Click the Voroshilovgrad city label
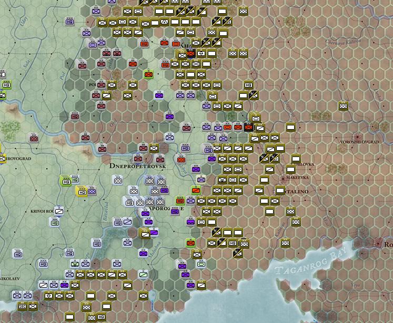Screen dimensions: 393x323 [x=360, y=142]
